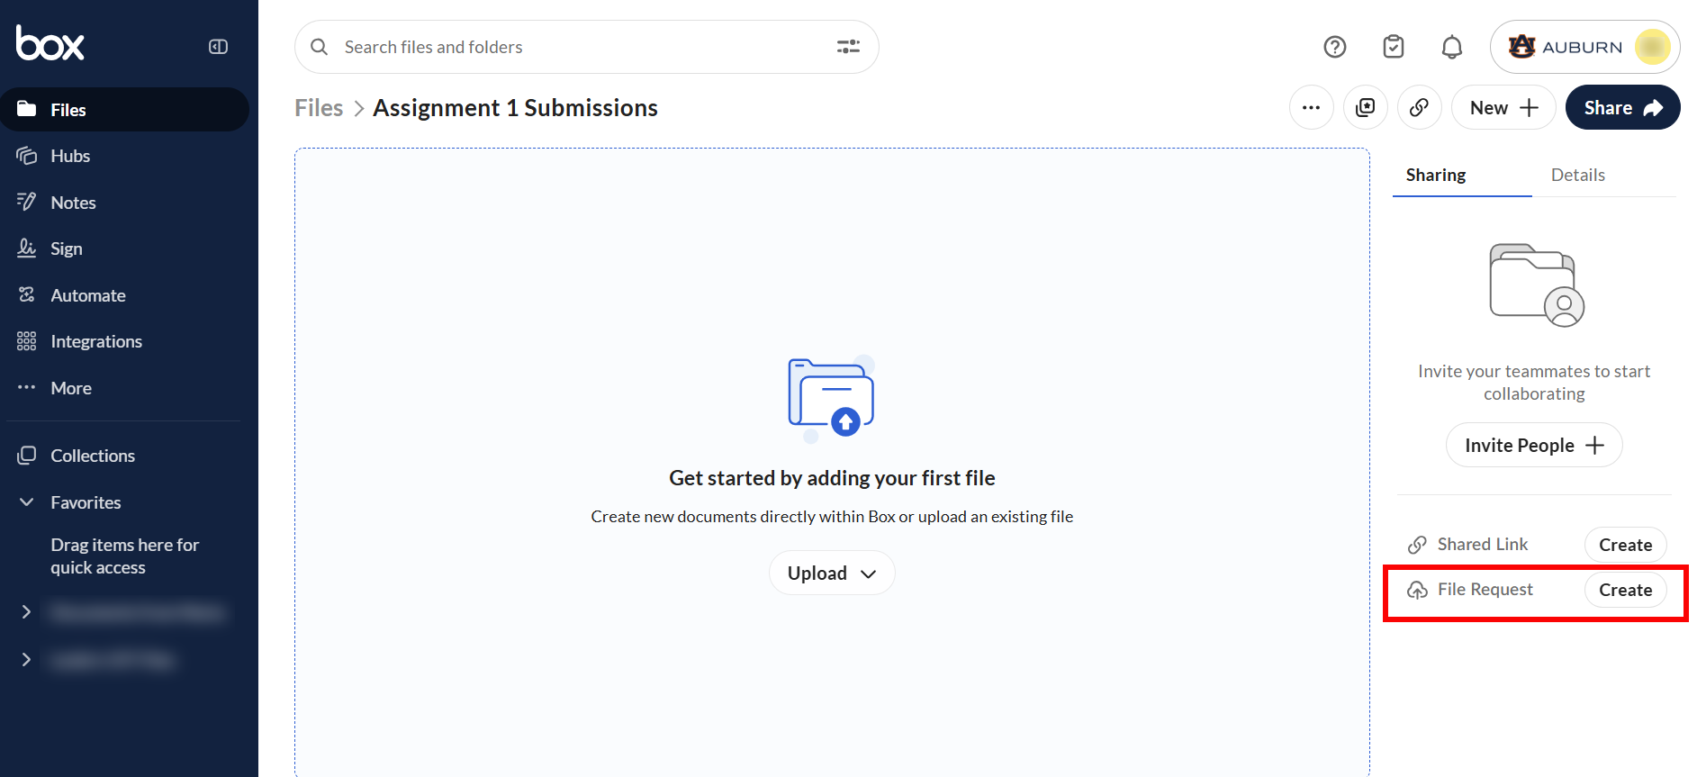
Task: Open the Upload dropdown
Action: [832, 573]
